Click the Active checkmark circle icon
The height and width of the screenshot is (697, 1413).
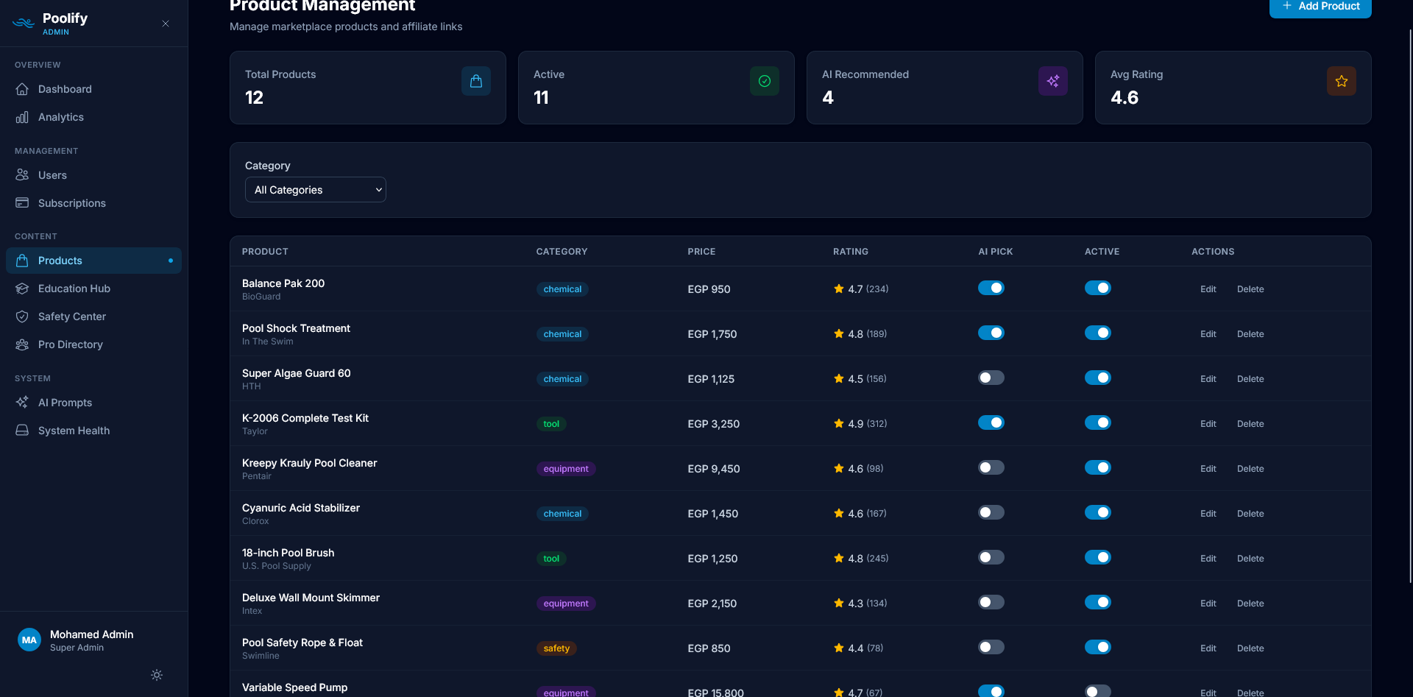tap(765, 81)
